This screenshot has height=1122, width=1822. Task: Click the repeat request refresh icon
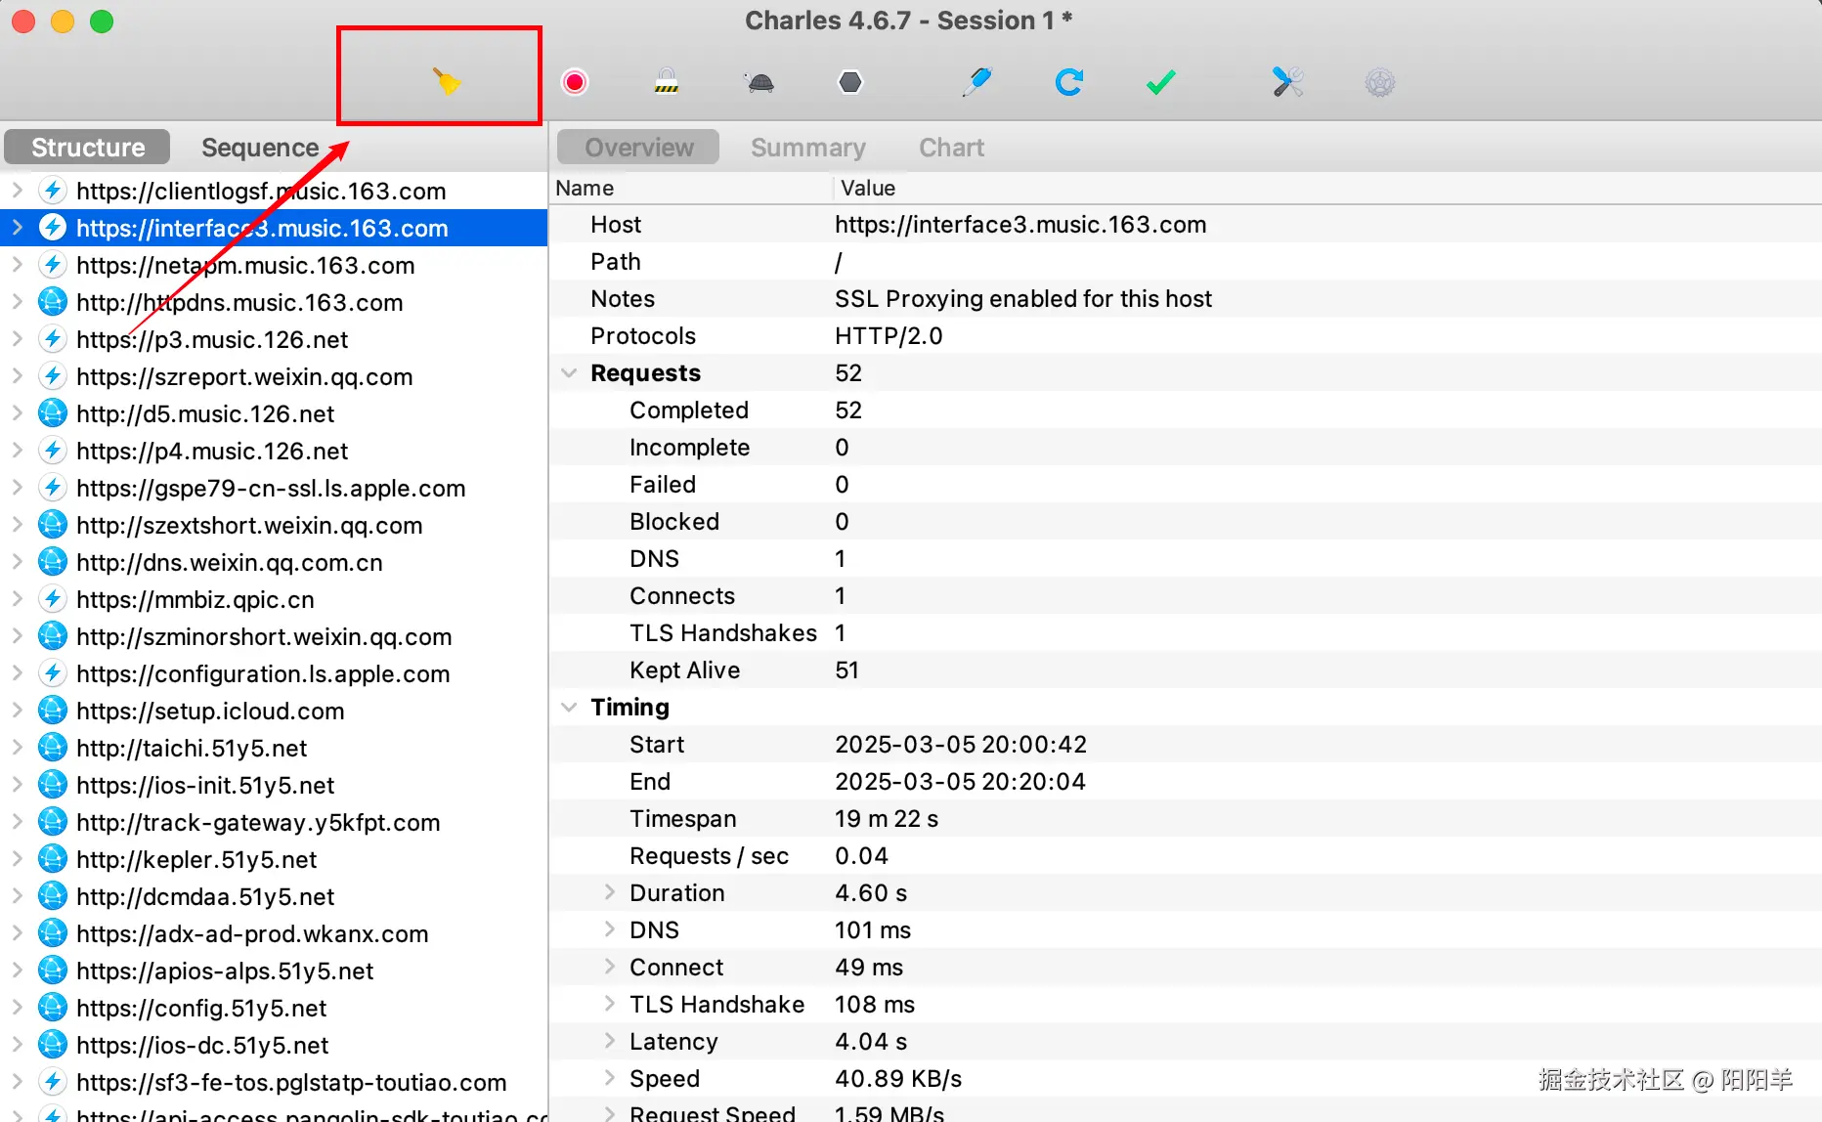(x=1068, y=82)
